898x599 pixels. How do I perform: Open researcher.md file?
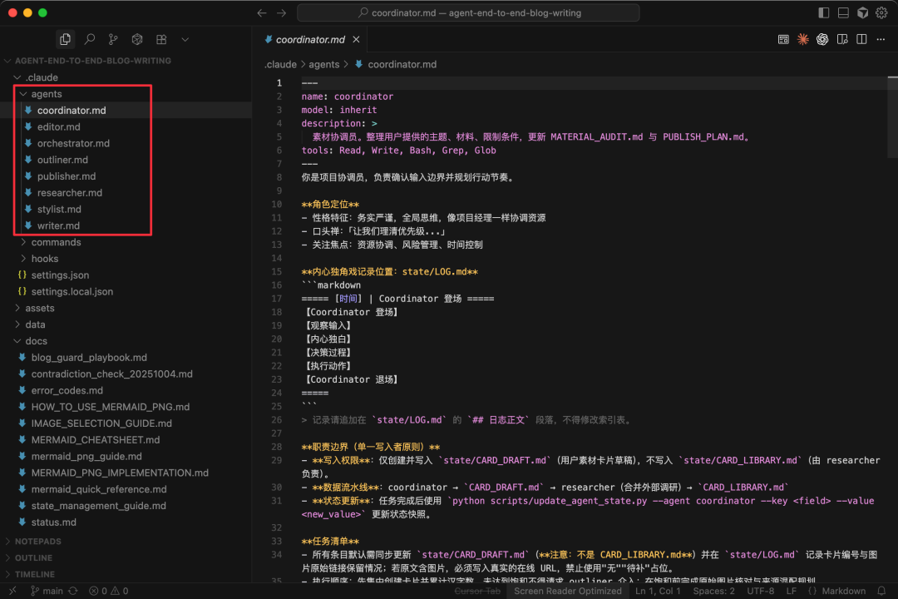(x=126, y=193)
